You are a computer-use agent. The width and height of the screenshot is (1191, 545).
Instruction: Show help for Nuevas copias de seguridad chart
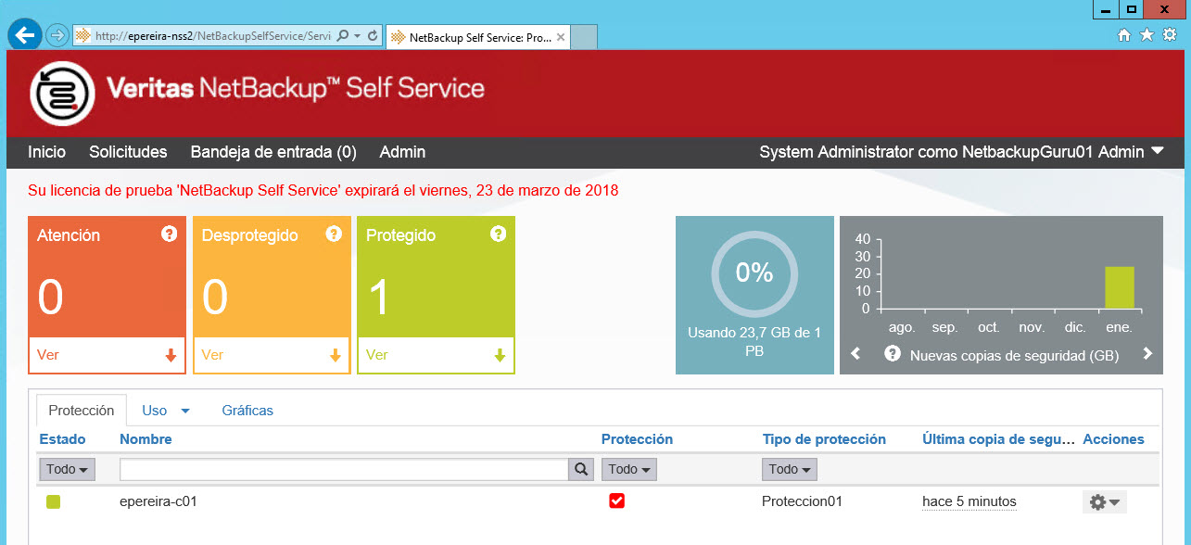click(x=893, y=354)
